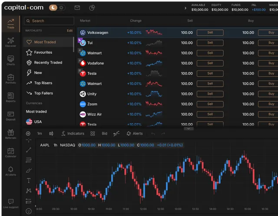278x216 pixels.
Task: Open the candlestick chart type selector
Action: click(51, 134)
